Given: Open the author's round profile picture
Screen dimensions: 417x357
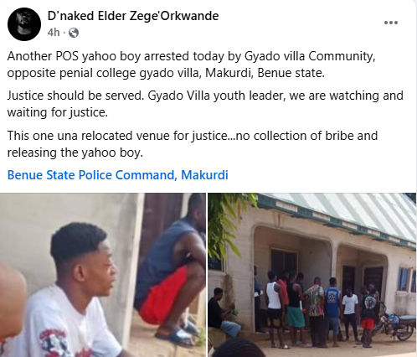Looking at the screenshot, I should tap(24, 24).
